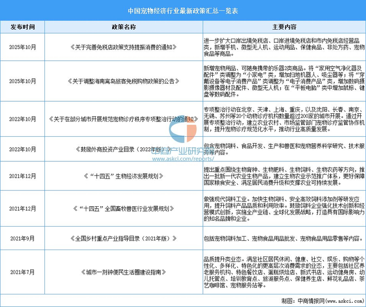The height and width of the screenshot is (307, 366).
Task: Select the 2021年9月 date cell
Action: point(22,239)
